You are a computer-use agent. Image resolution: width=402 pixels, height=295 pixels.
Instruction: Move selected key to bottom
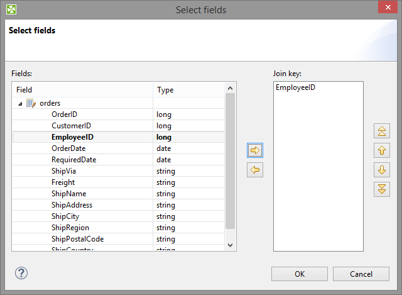pos(381,189)
